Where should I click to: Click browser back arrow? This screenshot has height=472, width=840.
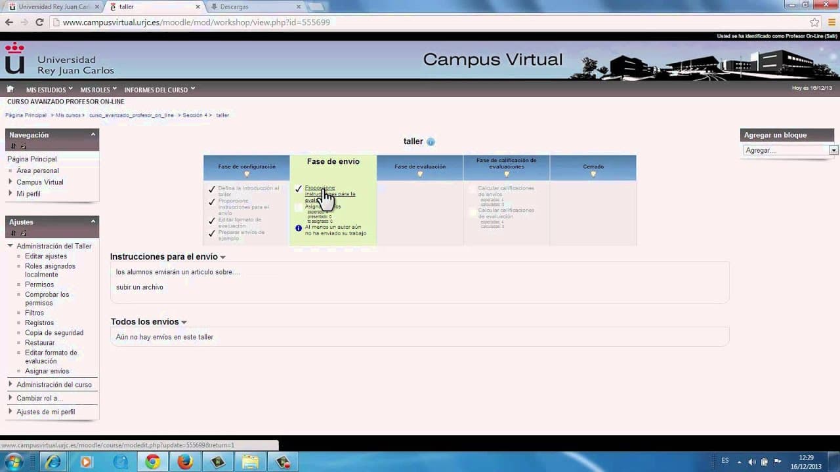[x=9, y=22]
